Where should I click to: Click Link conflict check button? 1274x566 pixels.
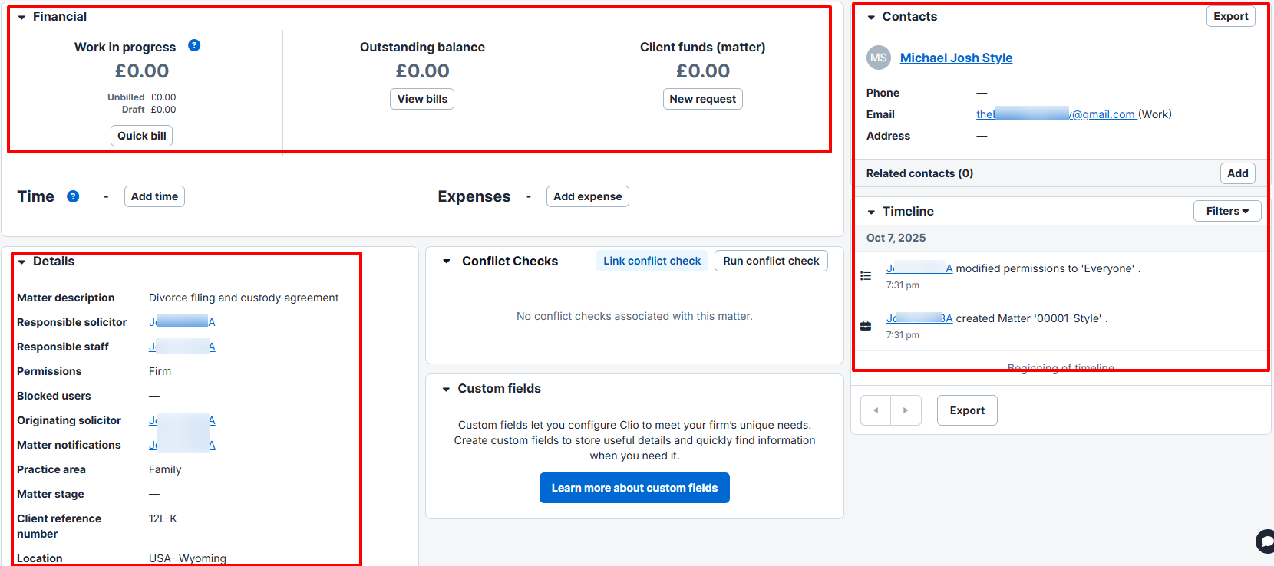(652, 261)
